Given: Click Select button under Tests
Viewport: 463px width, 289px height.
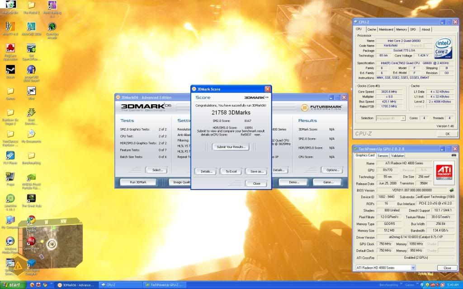Looking at the screenshot, I should coord(157,170).
